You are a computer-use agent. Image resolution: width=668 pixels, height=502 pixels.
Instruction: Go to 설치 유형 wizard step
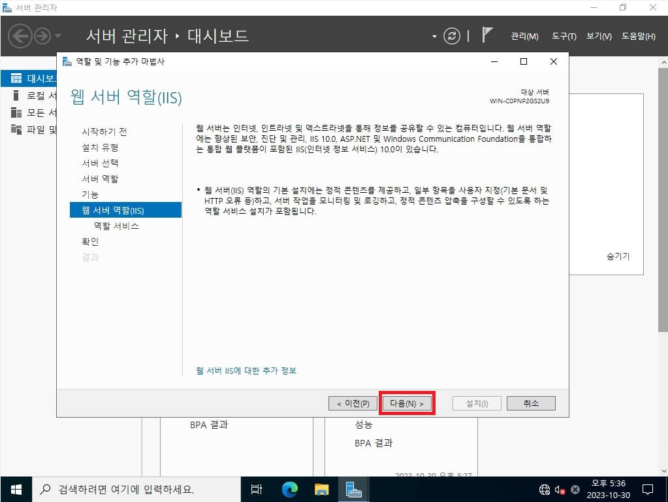pyautogui.click(x=100, y=148)
